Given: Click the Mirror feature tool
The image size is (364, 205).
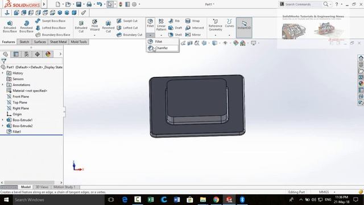Looking at the screenshot, I should pos(193,35).
